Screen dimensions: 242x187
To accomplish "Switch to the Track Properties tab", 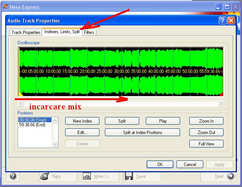I will point(26,32).
